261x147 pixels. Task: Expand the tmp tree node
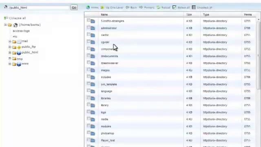[10, 58]
